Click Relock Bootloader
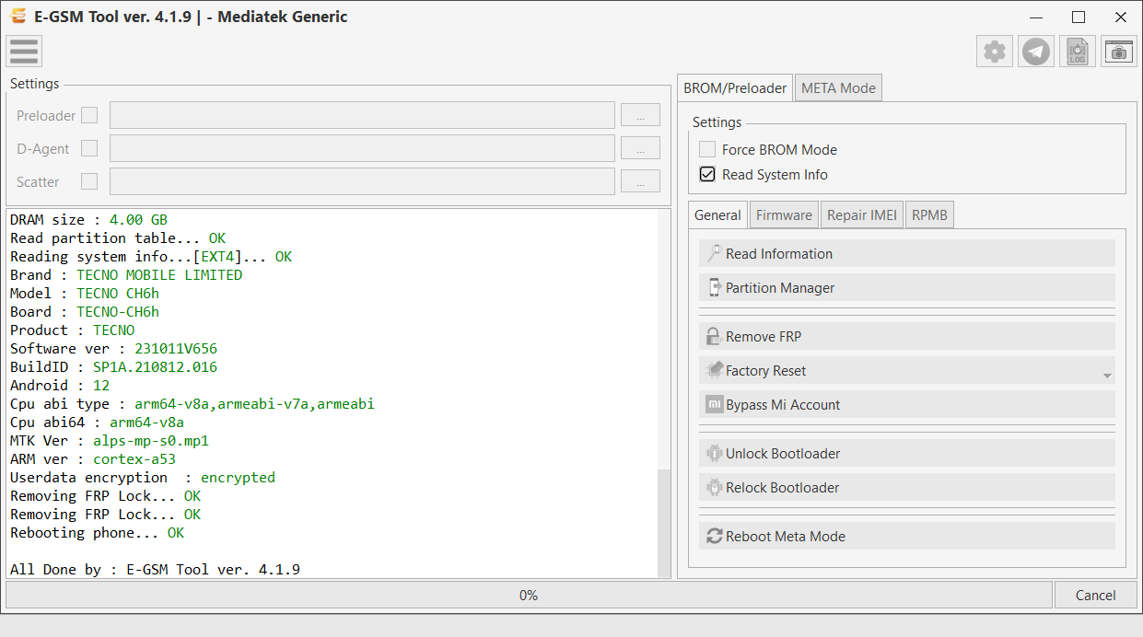The width and height of the screenshot is (1143, 637). [907, 487]
